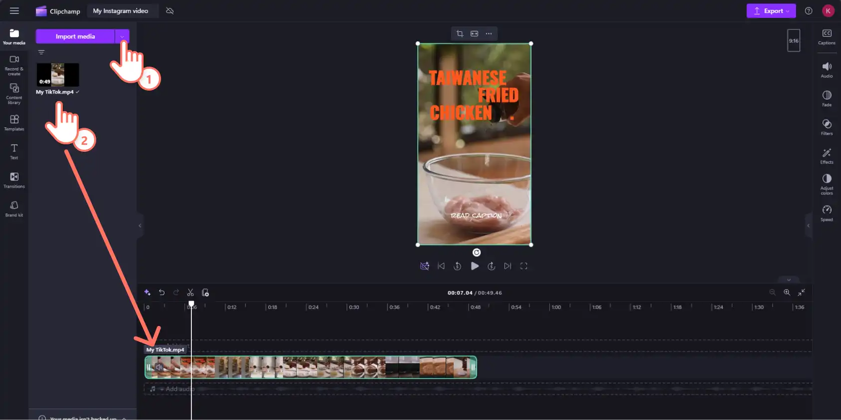Click the Export button

pos(771,11)
